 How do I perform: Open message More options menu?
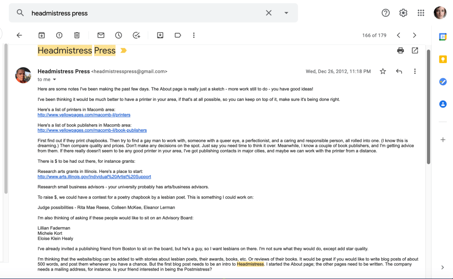415,71
